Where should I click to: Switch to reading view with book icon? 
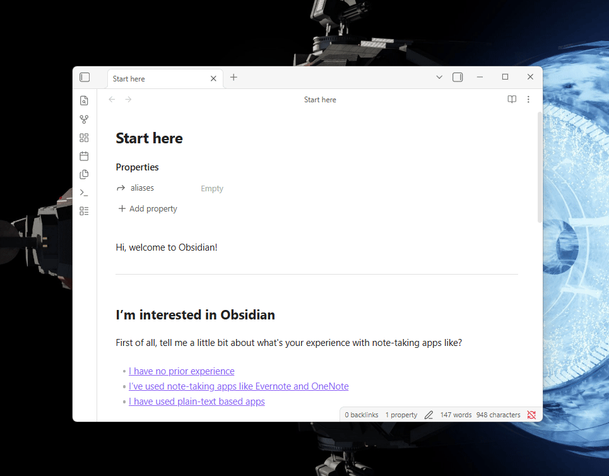coord(512,99)
